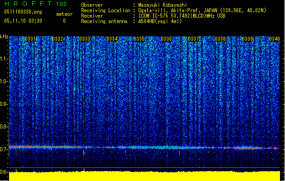Click the 0335 time marker

coord(139,39)
